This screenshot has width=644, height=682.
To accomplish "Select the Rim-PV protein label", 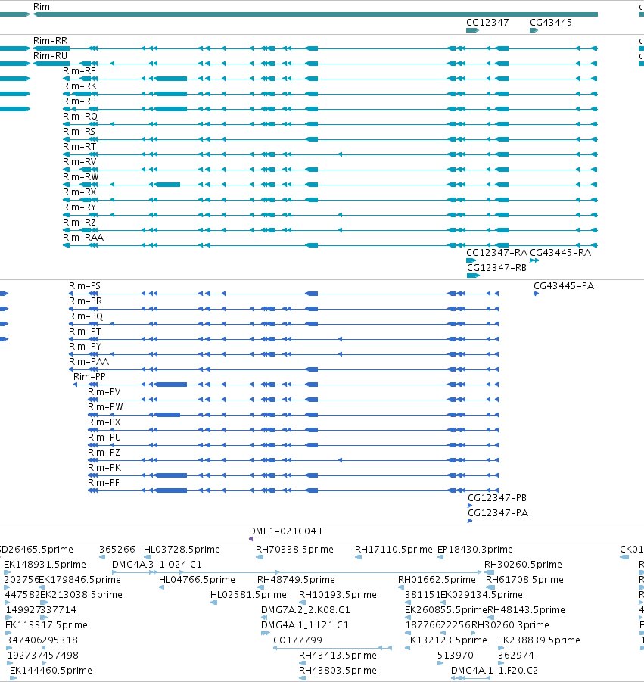I will (x=104, y=392).
